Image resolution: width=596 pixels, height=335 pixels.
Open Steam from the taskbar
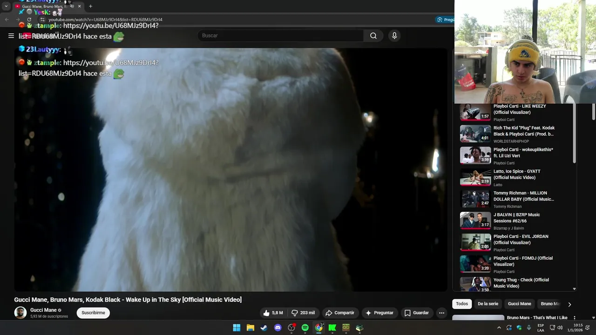pyautogui.click(x=264, y=328)
